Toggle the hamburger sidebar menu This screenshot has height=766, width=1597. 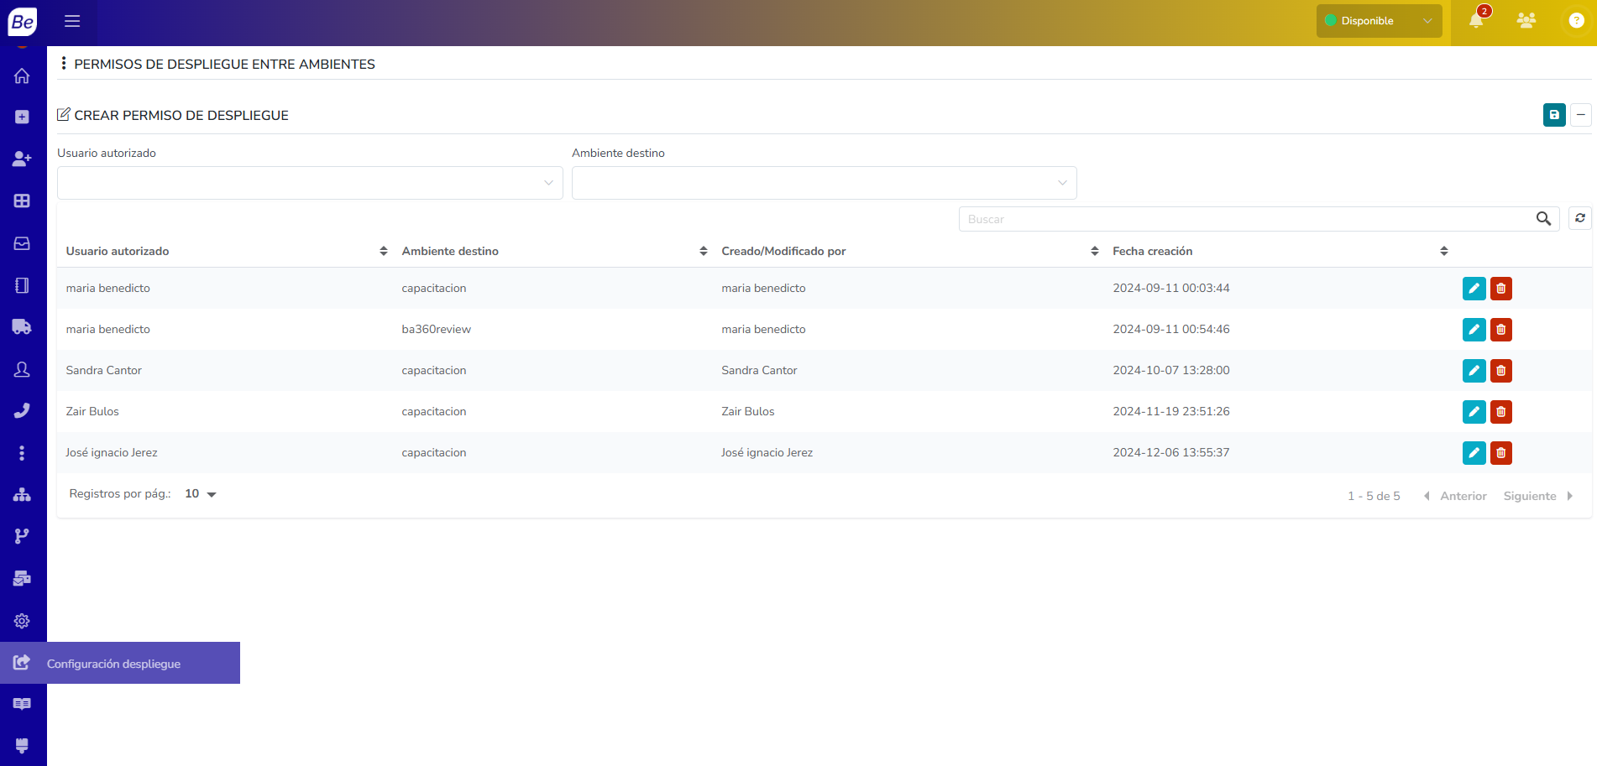(72, 21)
